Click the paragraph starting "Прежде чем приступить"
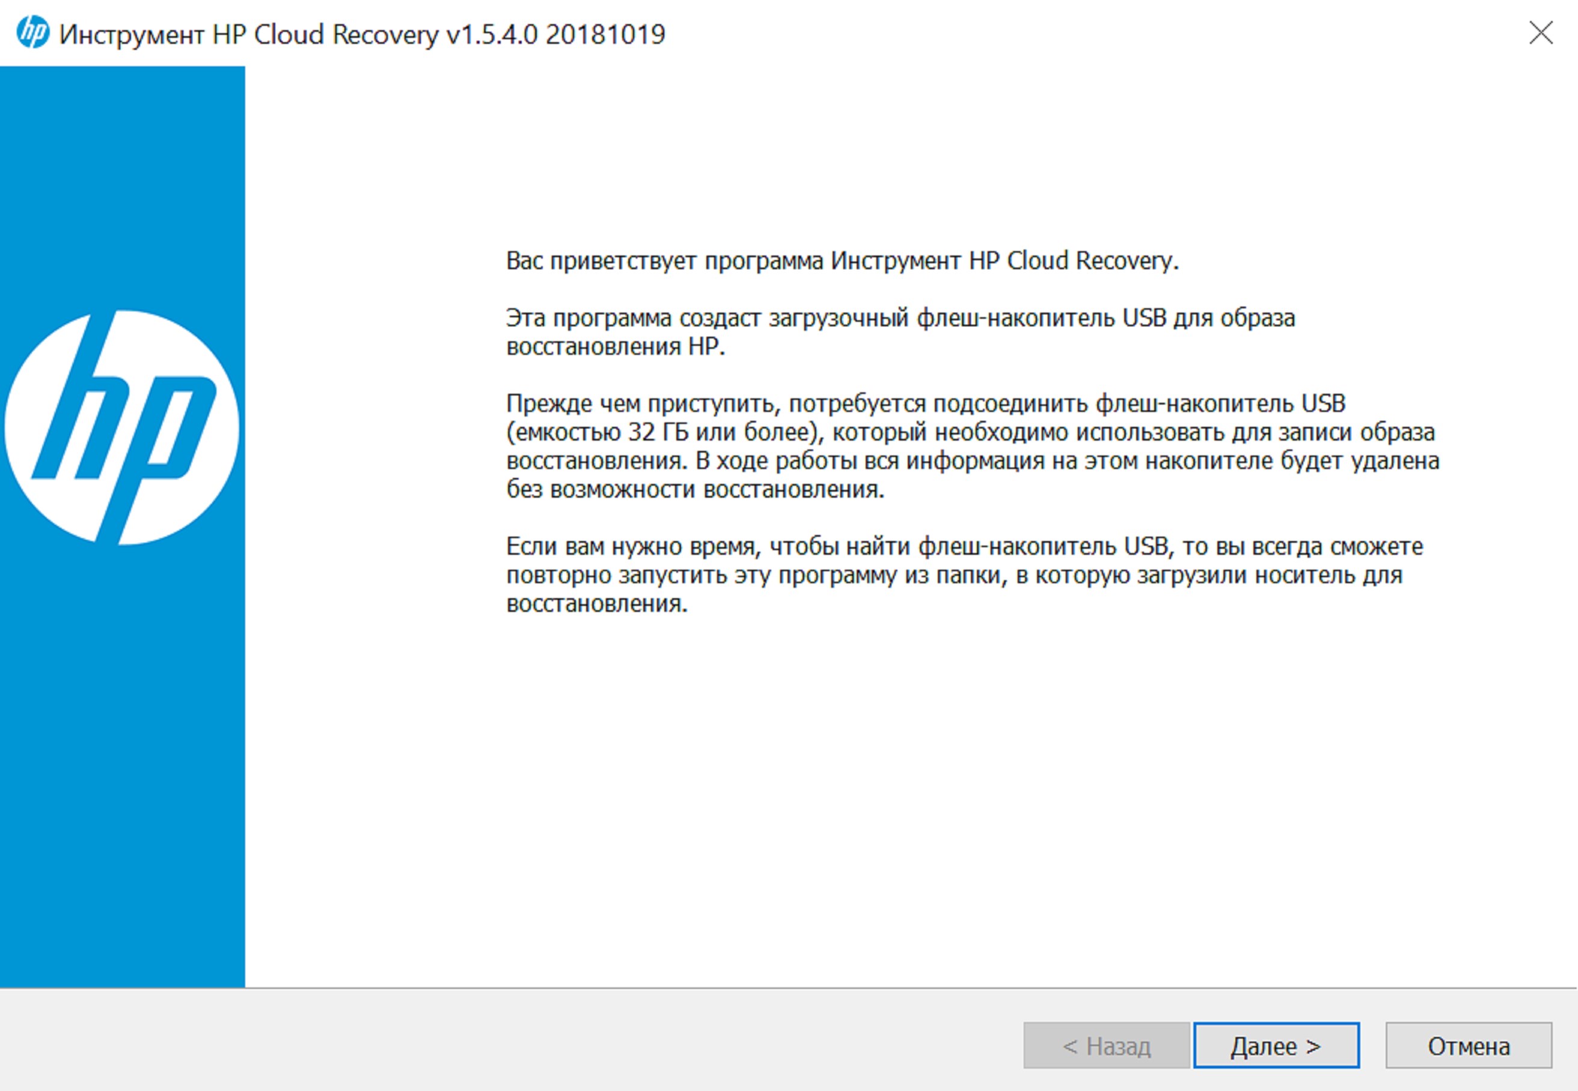1578x1091 pixels. point(971,445)
